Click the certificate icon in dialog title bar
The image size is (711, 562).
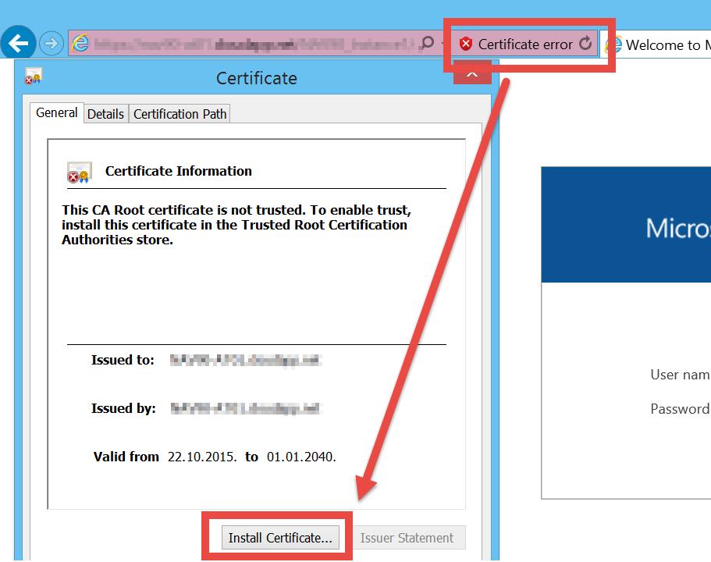pos(34,77)
